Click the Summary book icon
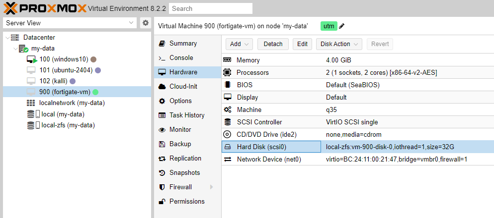This screenshot has width=494, height=218. 162,43
